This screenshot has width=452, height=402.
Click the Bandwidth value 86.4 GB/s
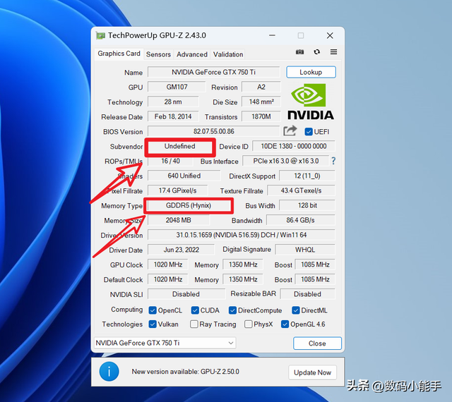pos(301,220)
